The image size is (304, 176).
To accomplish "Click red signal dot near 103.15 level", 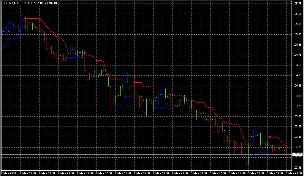I will pyautogui.click(x=270, y=137).
